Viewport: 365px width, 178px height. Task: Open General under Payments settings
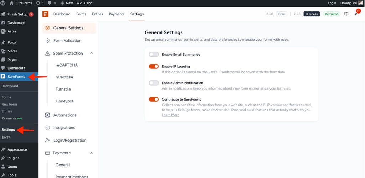(62, 165)
